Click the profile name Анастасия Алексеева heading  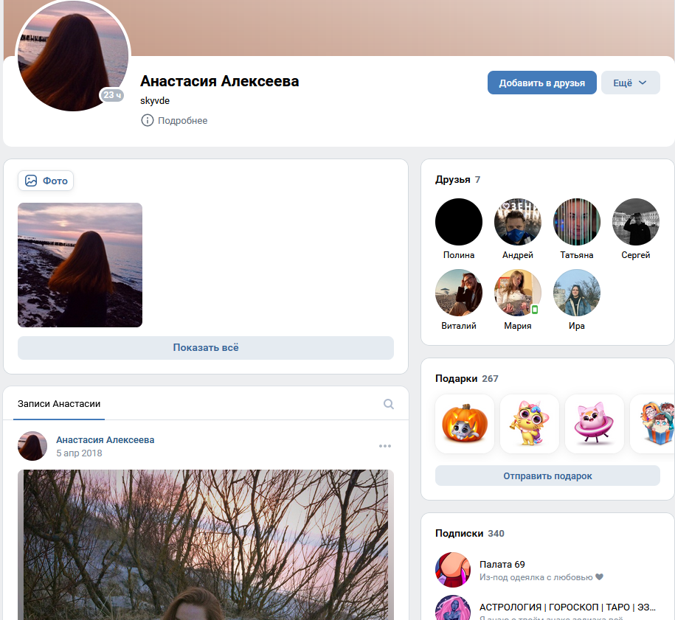pos(220,81)
